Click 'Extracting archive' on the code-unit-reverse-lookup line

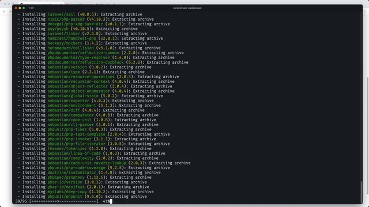(170, 163)
